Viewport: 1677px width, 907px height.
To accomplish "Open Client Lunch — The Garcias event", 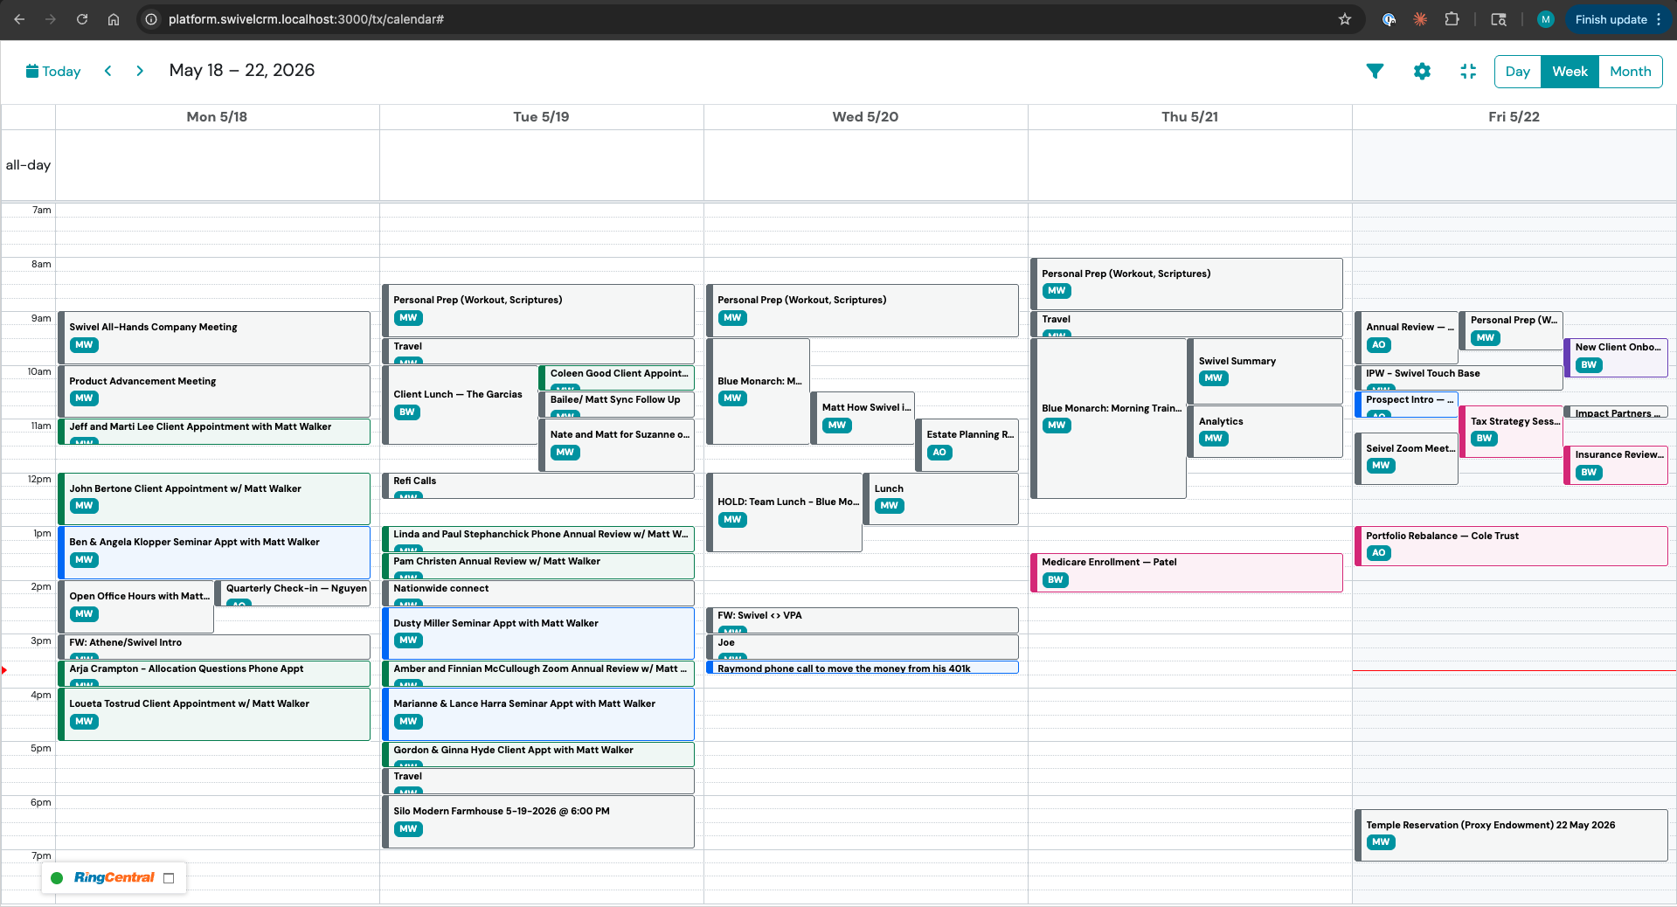I will [460, 405].
